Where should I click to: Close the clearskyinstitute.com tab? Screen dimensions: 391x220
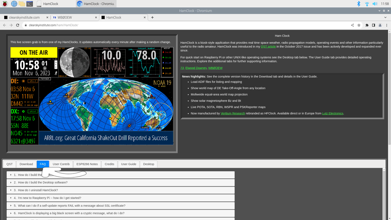tap(47, 17)
